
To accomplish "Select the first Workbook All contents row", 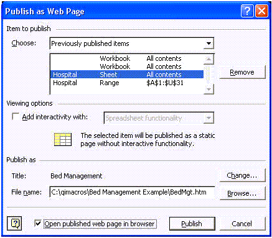I will (x=127, y=58).
